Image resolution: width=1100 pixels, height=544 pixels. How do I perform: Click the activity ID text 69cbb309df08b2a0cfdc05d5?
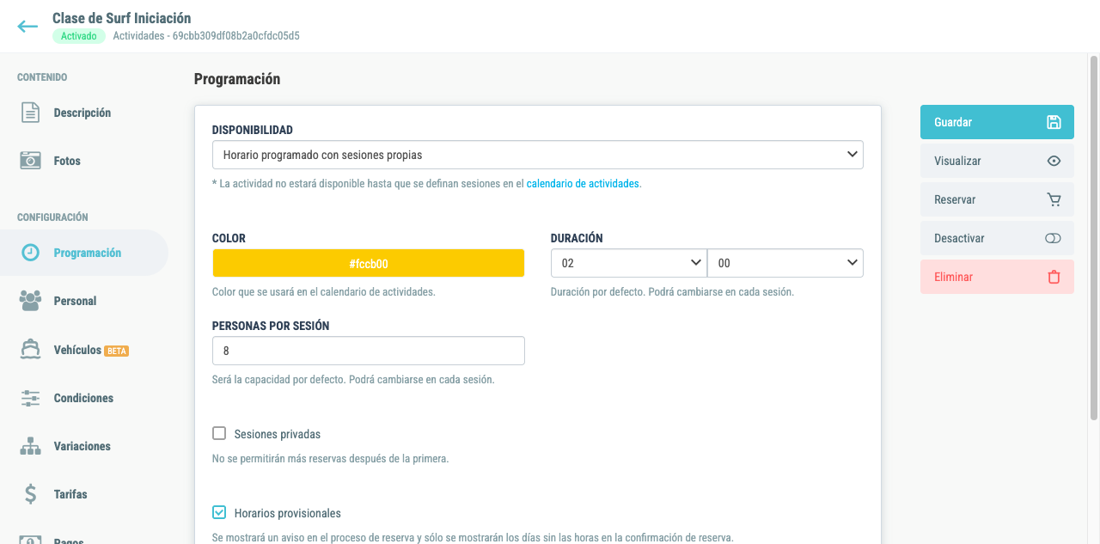[x=236, y=36]
